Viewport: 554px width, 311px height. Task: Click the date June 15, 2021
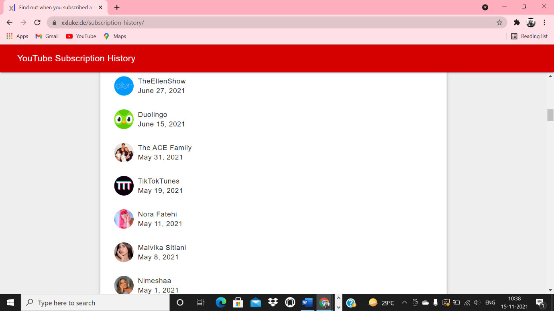(161, 124)
